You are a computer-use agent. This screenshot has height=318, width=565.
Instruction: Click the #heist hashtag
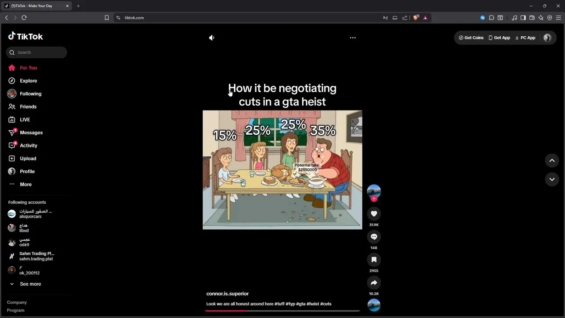(x=313, y=304)
